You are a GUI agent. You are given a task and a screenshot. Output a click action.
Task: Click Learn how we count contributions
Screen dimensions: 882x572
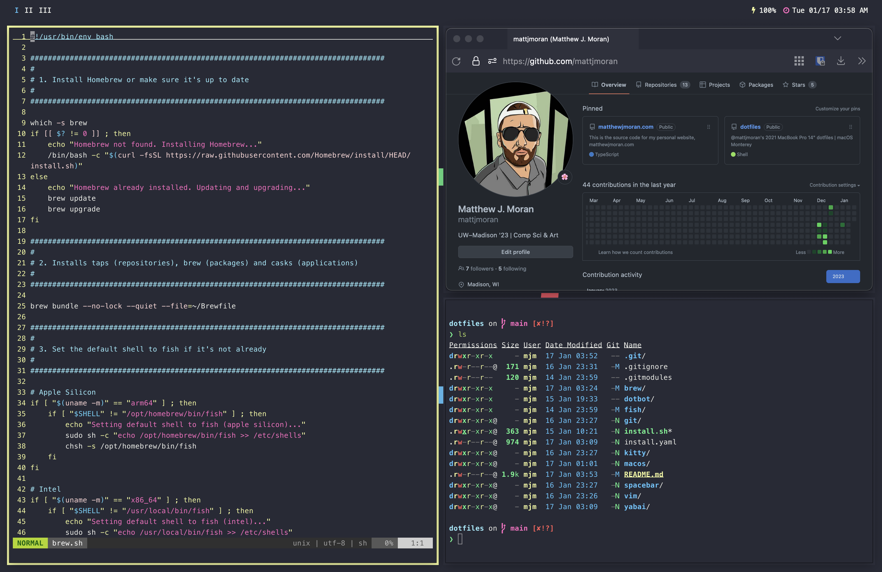[x=635, y=252]
